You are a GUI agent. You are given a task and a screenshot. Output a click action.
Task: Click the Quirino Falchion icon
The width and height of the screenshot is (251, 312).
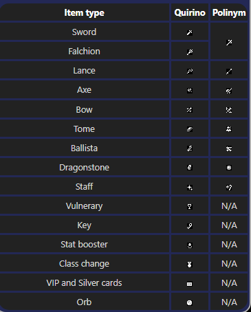(x=190, y=52)
